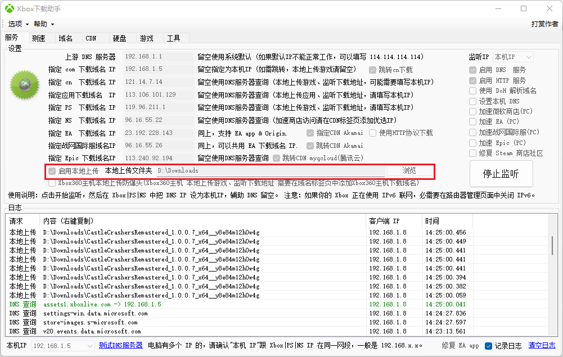Select the v20.events.data.microsoft.com log row
This screenshot has height=357, width=563.
pos(277,331)
